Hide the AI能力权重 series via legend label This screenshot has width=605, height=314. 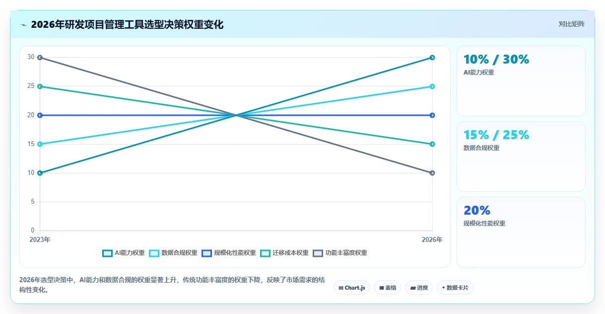coord(130,253)
